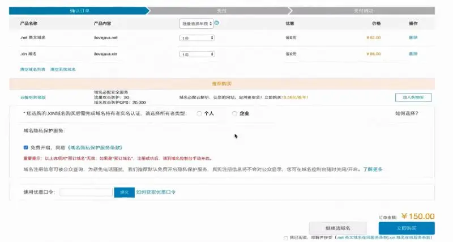Click the 价格 column header

[x=376, y=23]
